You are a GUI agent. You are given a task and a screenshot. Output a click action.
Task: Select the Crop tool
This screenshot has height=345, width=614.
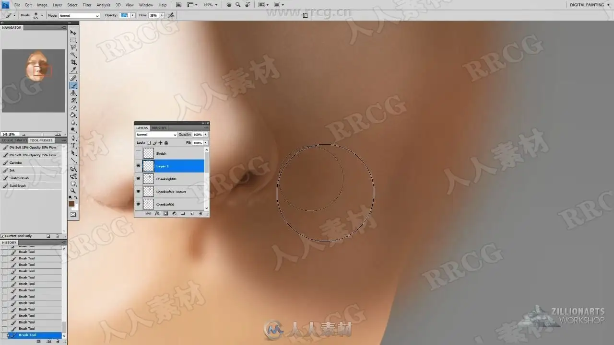click(73, 62)
